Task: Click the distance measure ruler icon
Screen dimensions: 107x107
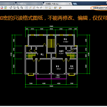Action: [x=46, y=7]
